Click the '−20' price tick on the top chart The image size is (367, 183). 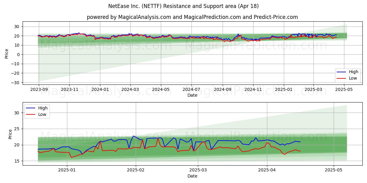pyautogui.click(x=16, y=73)
